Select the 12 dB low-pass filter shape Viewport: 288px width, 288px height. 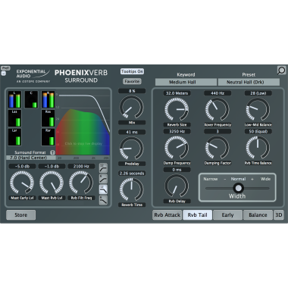coord(103,189)
